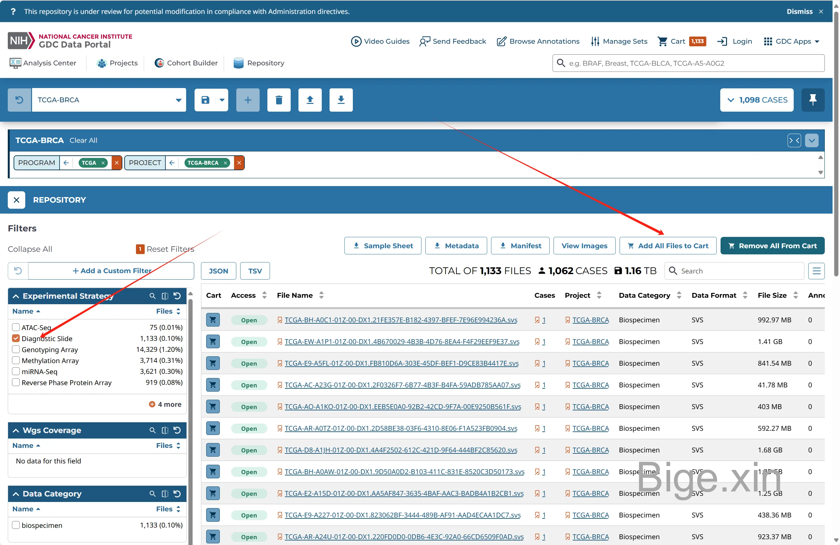Download the Manifest
This screenshot has width=840, height=545.
[x=520, y=246]
